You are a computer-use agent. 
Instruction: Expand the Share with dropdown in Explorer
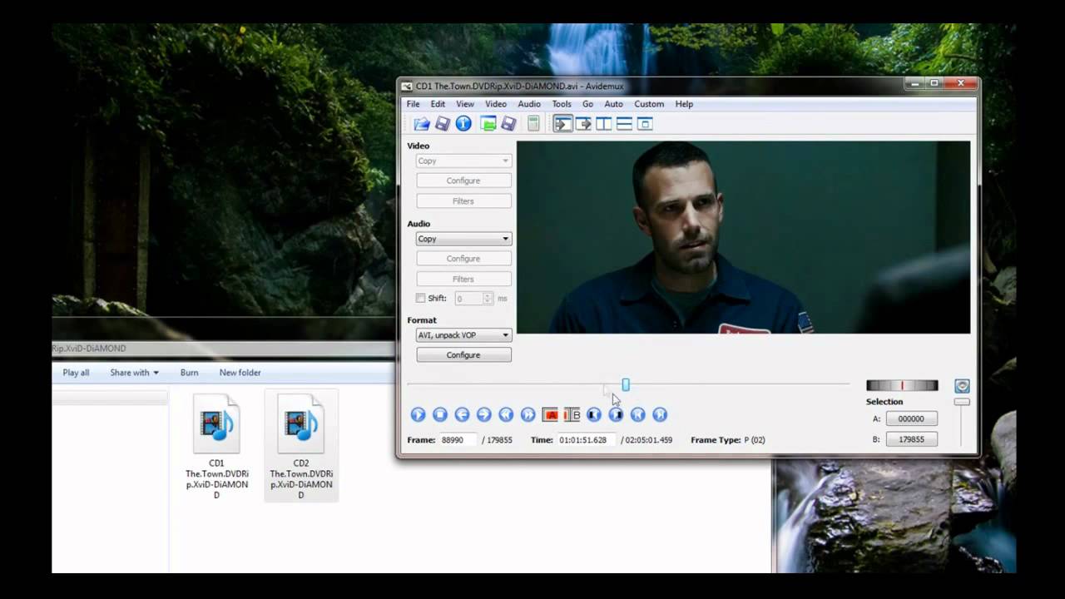tap(134, 373)
